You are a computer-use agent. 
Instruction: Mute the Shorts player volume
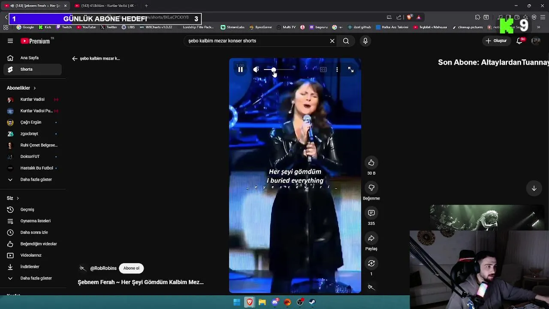256,70
